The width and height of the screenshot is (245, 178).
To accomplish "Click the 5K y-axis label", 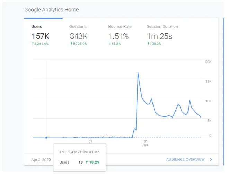I will click(x=209, y=121).
